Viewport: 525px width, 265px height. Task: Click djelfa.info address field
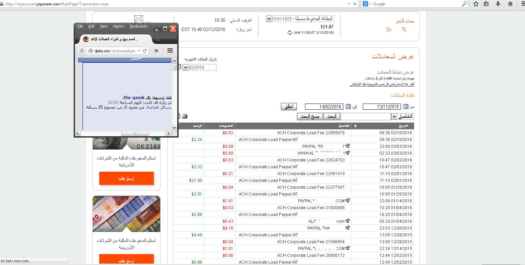pos(115,51)
